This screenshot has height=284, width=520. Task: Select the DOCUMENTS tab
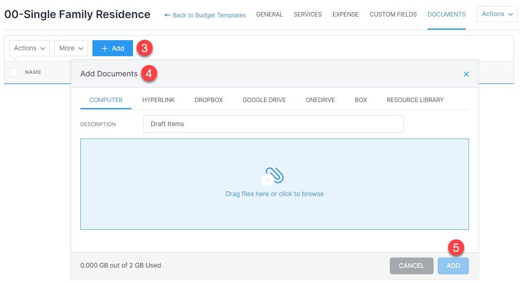(446, 14)
